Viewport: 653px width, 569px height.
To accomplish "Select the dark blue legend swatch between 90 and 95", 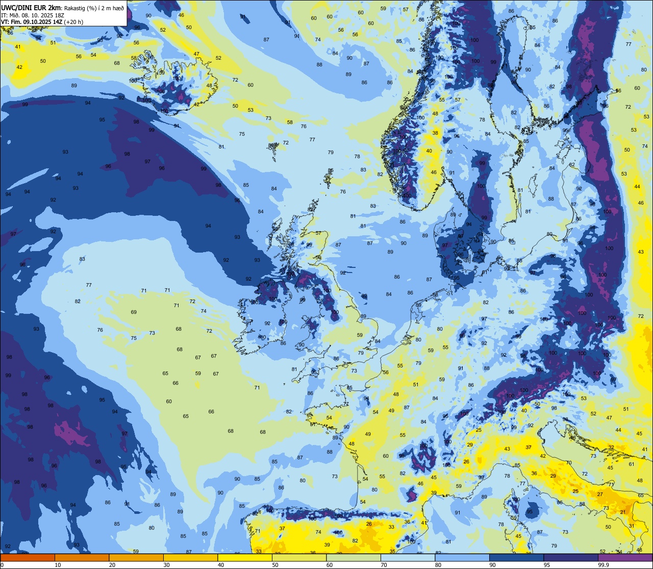I will pyautogui.click(x=517, y=557).
